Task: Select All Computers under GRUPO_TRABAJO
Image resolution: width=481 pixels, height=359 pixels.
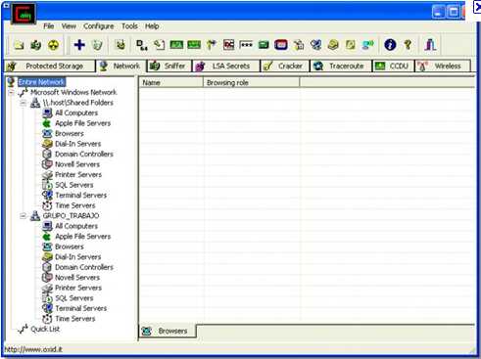Action: tap(76, 226)
